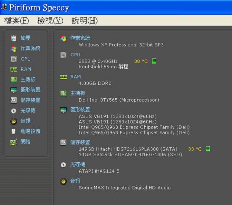Click the 14GB SanDisk SSD line
This screenshot has height=205, width=232.
130,154
